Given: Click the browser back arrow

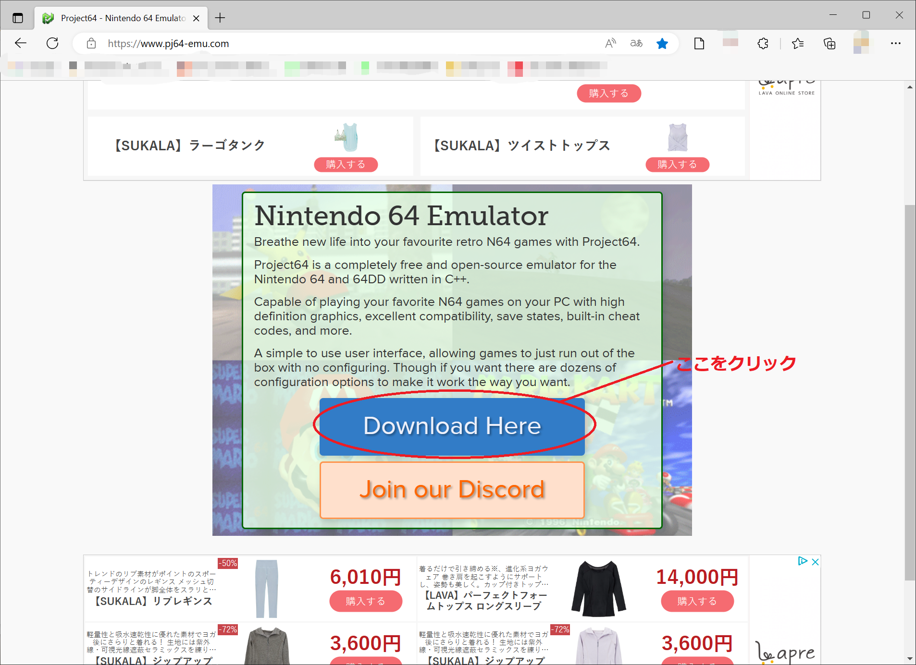Looking at the screenshot, I should coord(21,43).
